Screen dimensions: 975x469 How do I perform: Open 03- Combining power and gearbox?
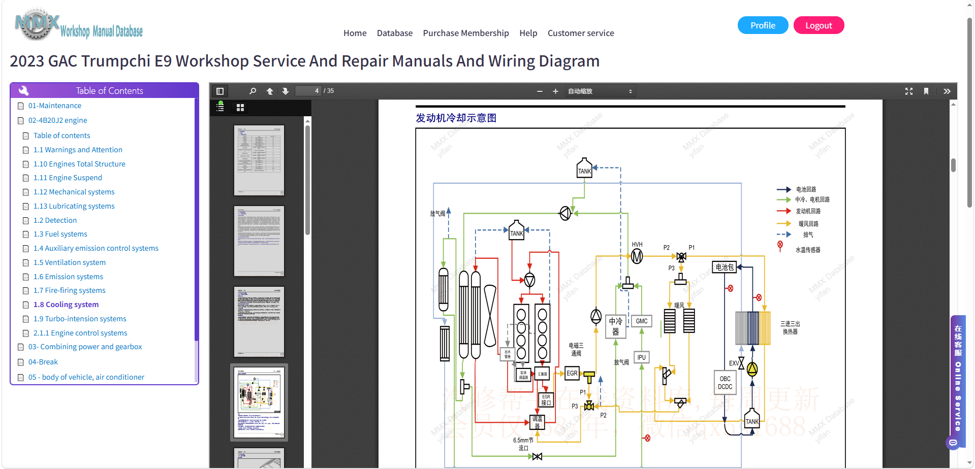click(x=85, y=347)
